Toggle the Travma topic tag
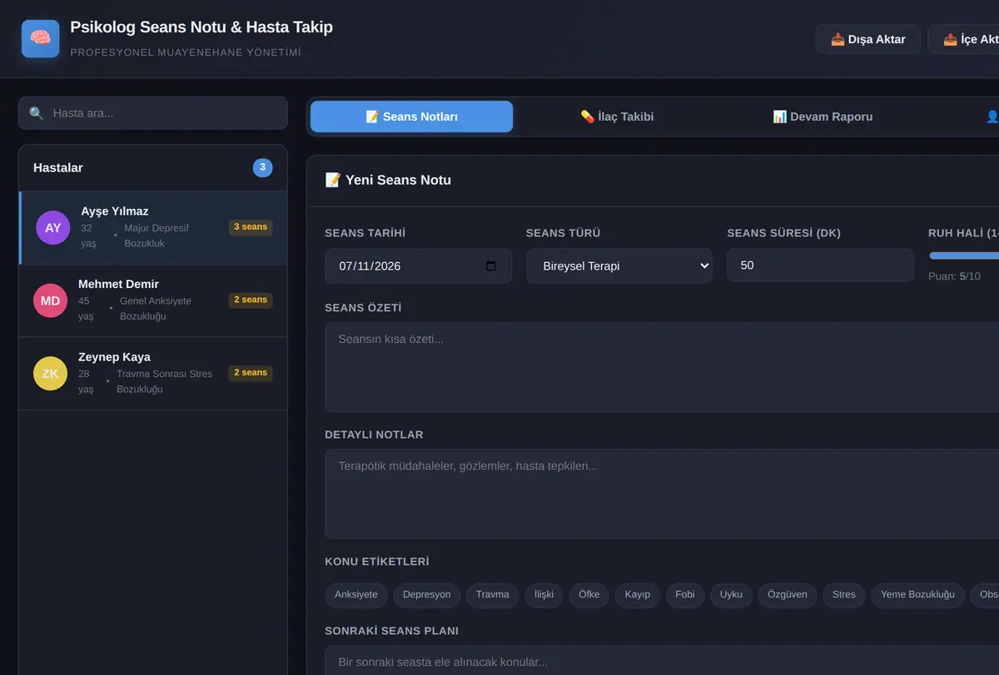 tap(493, 595)
